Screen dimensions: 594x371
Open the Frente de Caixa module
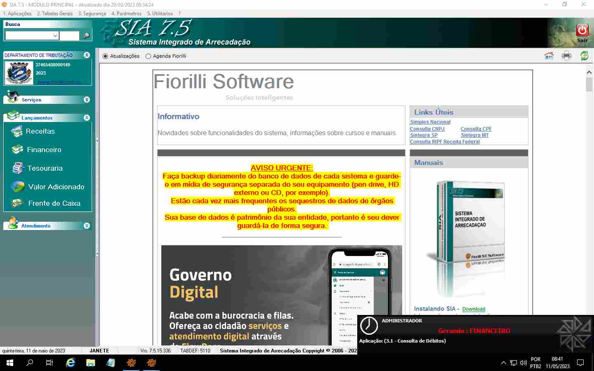(54, 204)
